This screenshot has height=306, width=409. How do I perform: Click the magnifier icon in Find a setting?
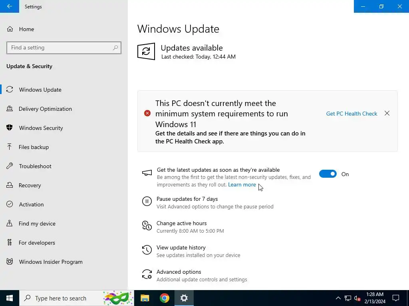click(115, 48)
